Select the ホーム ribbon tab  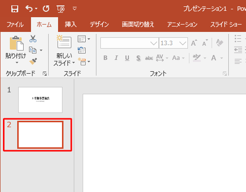coord(44,25)
